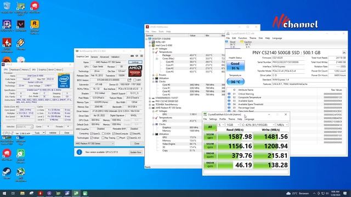Open the 1GiB test size dropdown
The image size is (351, 197).
233,125
